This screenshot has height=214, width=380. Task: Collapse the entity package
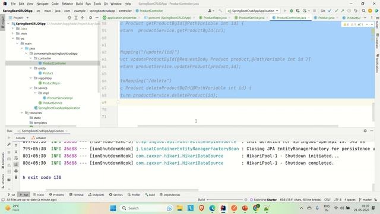click(x=31, y=68)
